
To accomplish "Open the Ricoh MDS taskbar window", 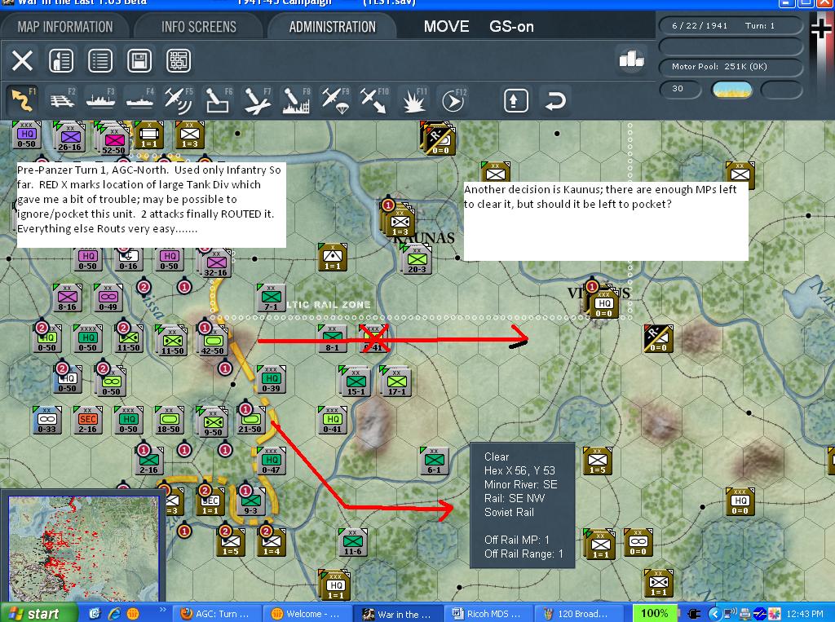I will click(x=489, y=614).
